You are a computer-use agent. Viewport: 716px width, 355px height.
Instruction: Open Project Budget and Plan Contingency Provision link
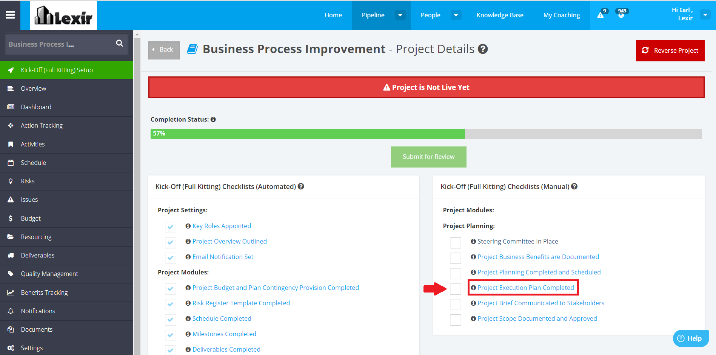[276, 288]
